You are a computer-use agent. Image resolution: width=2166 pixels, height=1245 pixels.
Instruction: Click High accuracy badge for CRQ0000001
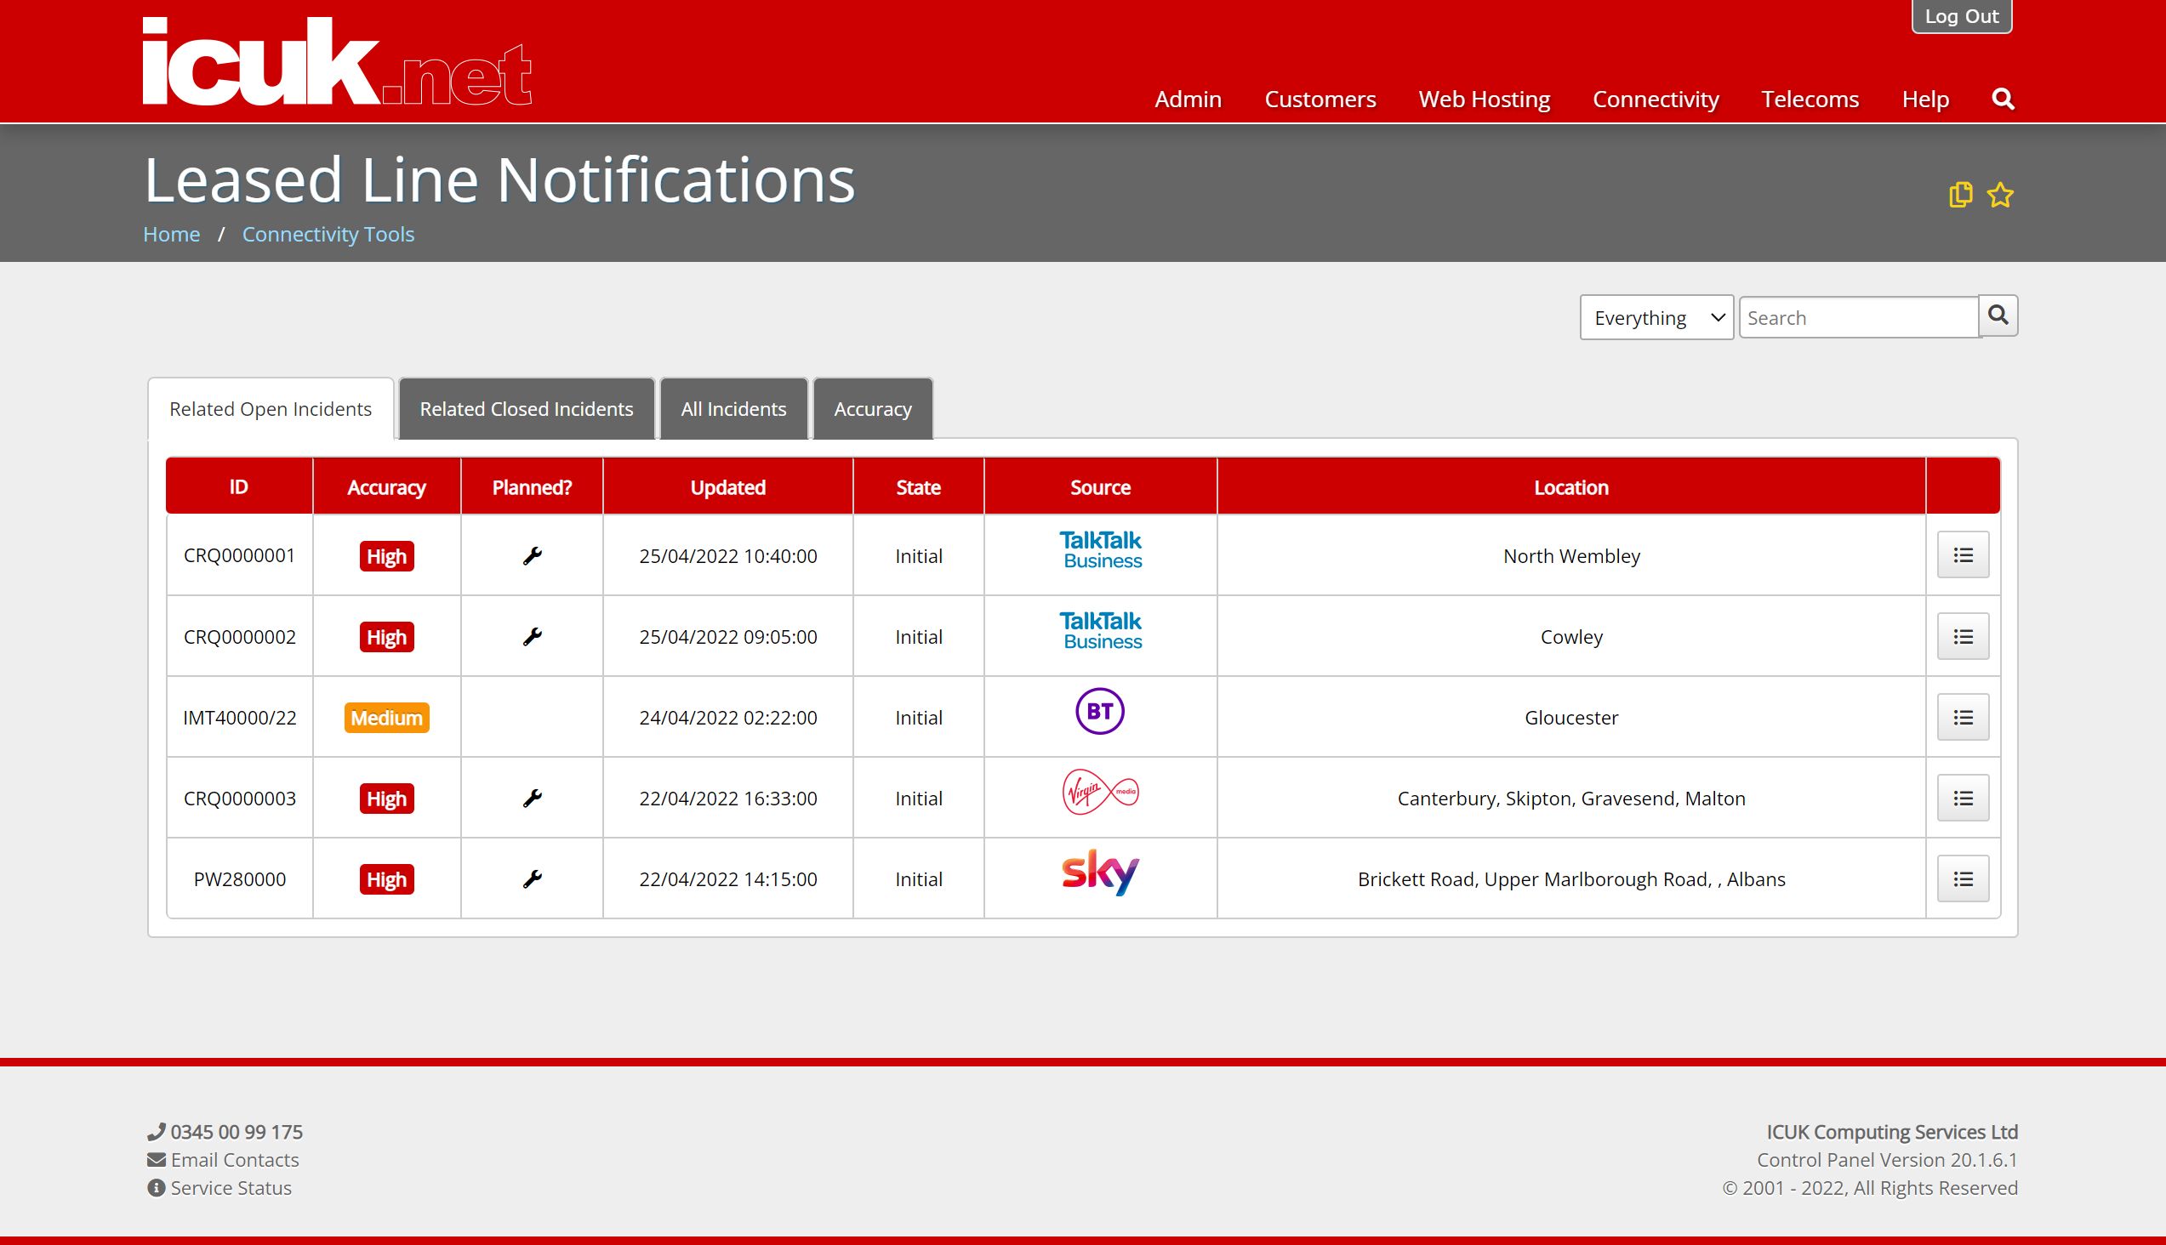(x=386, y=556)
